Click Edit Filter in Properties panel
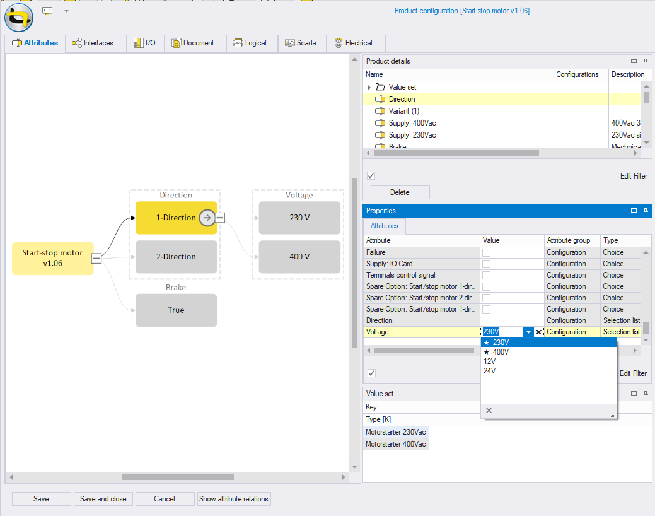Viewport: 655px width, 516px height. point(634,373)
